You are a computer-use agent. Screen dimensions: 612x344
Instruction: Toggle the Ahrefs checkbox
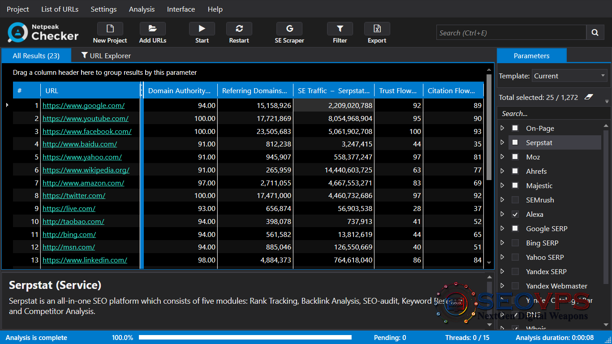pyautogui.click(x=515, y=171)
